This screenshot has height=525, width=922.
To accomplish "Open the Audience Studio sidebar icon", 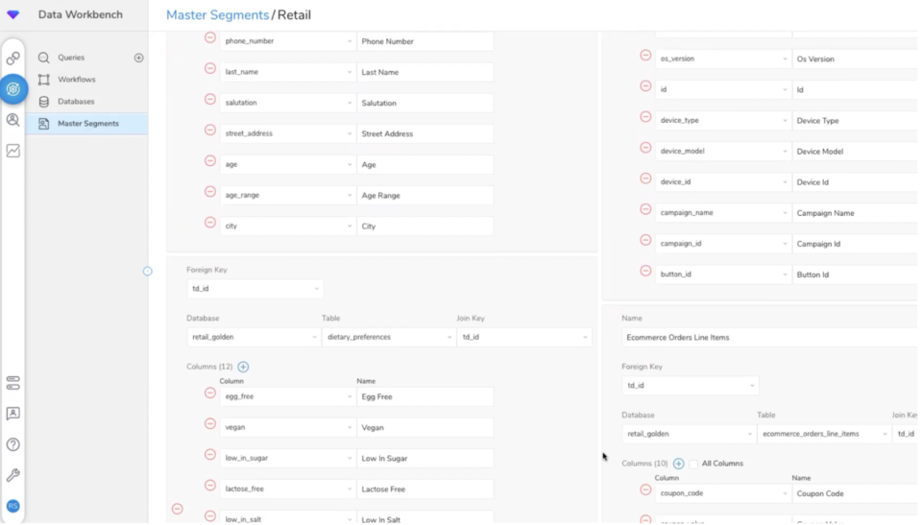I will click(12, 120).
